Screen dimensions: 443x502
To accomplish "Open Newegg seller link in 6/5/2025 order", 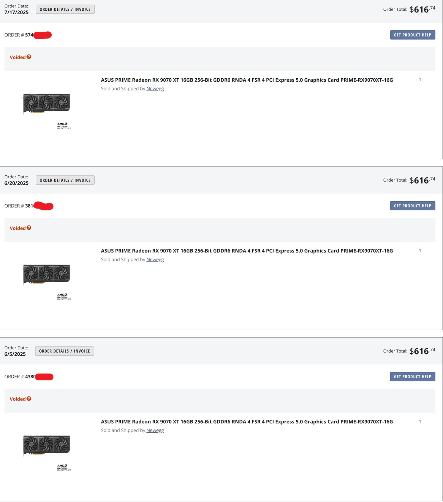I will tap(155, 430).
